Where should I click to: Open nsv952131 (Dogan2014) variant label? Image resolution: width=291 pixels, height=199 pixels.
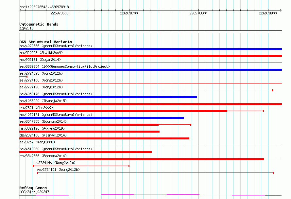tap(40, 60)
